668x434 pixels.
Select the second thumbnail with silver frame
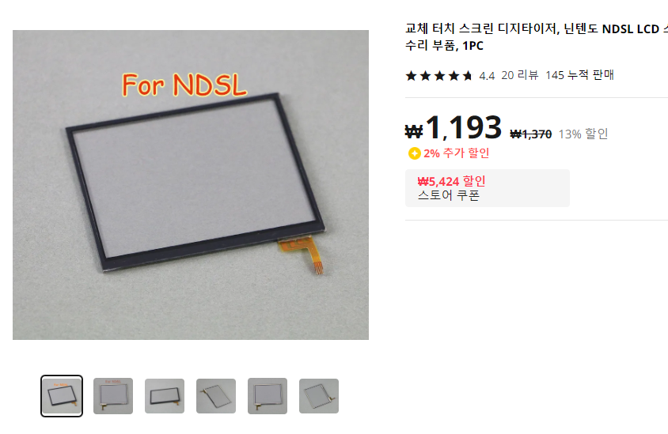[x=113, y=396]
